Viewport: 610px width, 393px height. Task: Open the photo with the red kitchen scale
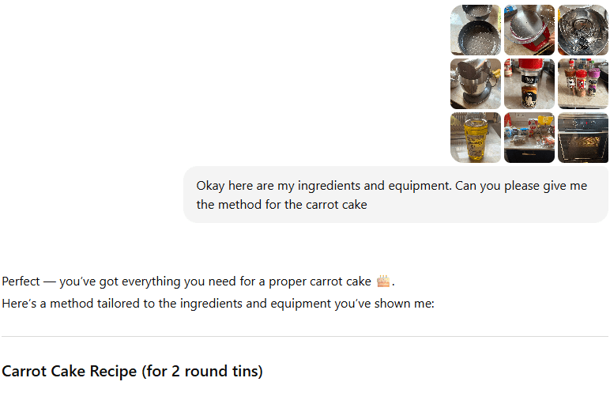point(529,30)
